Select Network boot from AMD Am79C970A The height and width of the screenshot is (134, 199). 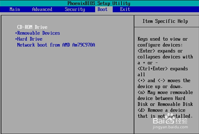(56, 45)
